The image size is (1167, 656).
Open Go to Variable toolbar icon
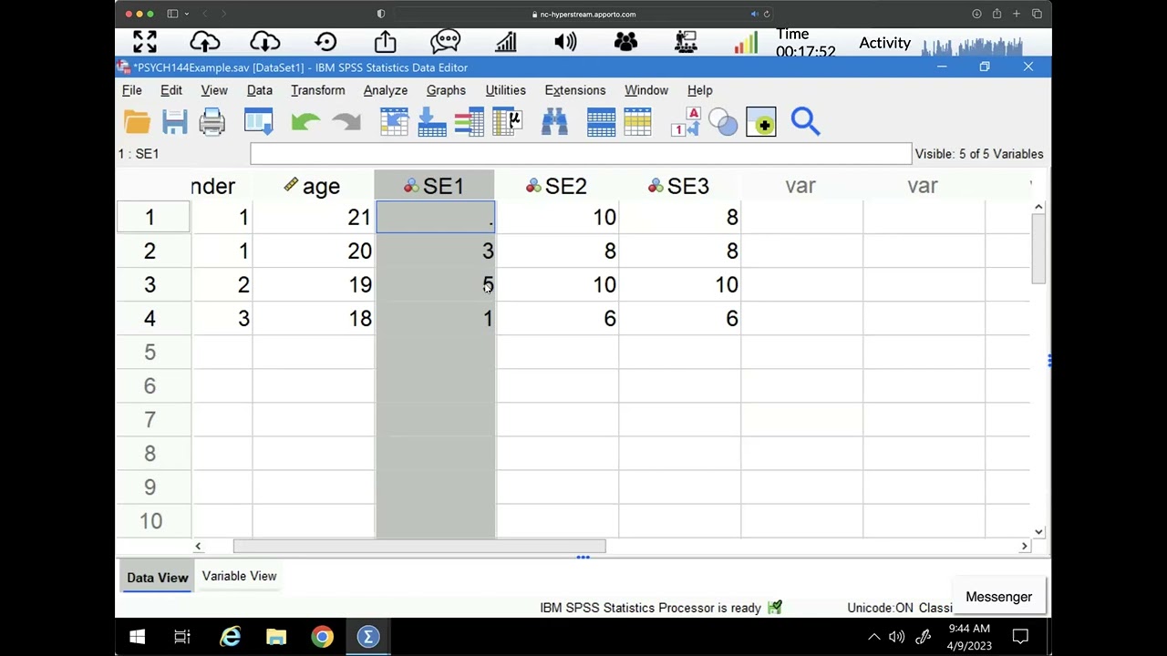click(x=432, y=122)
